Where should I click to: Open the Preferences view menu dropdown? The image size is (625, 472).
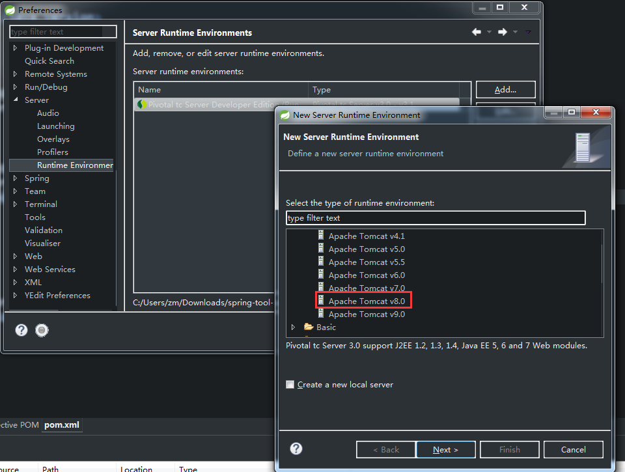(528, 32)
